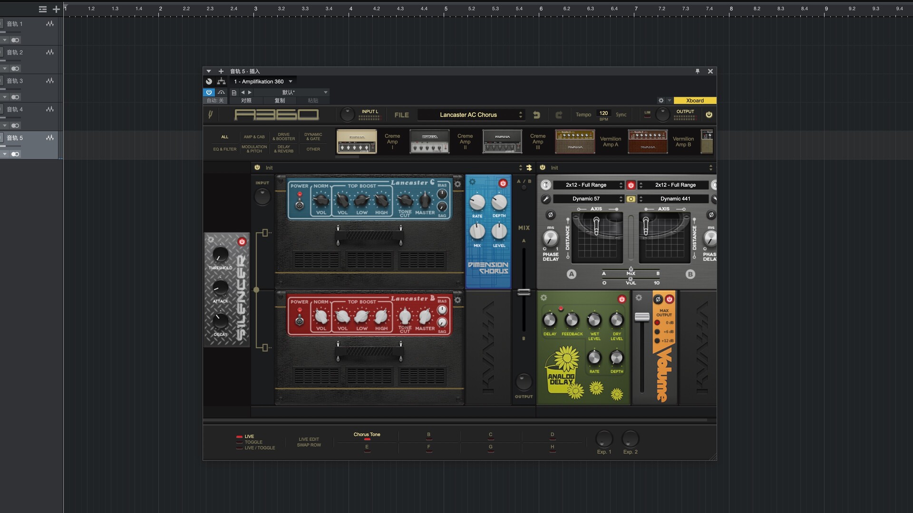Collapse plugin window header arrow
The width and height of the screenshot is (913, 513).
click(x=208, y=71)
